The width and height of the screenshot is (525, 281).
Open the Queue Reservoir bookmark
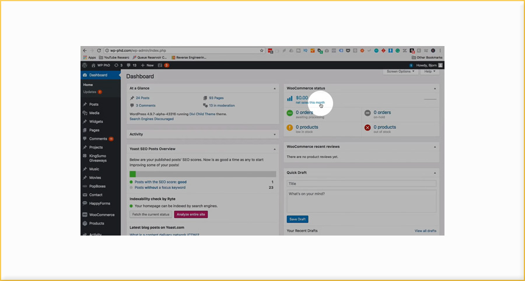coord(150,58)
